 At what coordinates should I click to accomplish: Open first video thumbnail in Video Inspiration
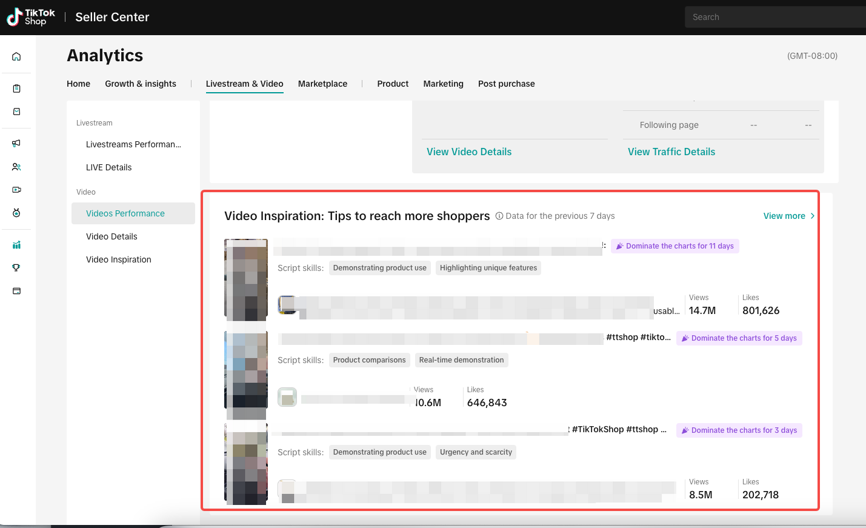pos(246,279)
